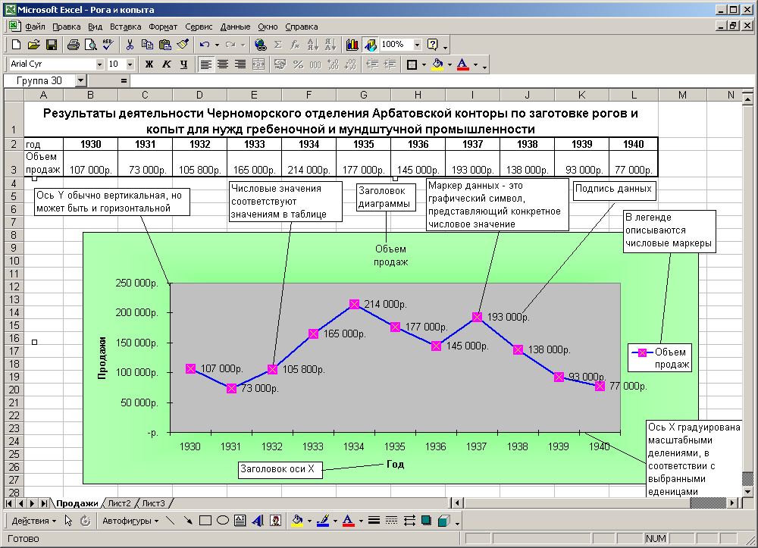Open the toolbar Font Color dropdown arrow
This screenshot has height=548, width=758.
coord(476,64)
